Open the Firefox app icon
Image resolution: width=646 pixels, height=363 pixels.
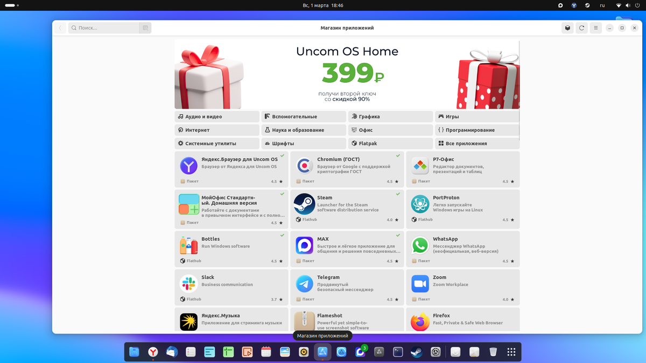[x=420, y=322]
